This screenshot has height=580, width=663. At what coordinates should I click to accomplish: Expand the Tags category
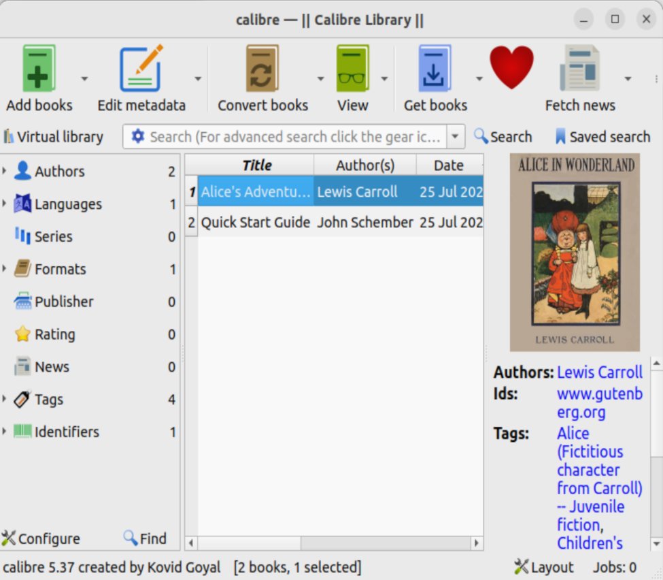pyautogui.click(x=5, y=400)
